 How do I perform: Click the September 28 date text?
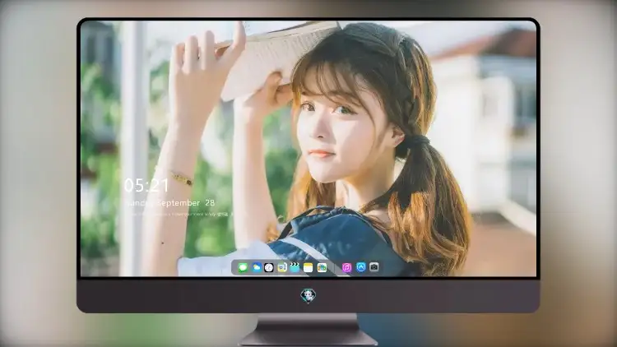click(x=186, y=203)
